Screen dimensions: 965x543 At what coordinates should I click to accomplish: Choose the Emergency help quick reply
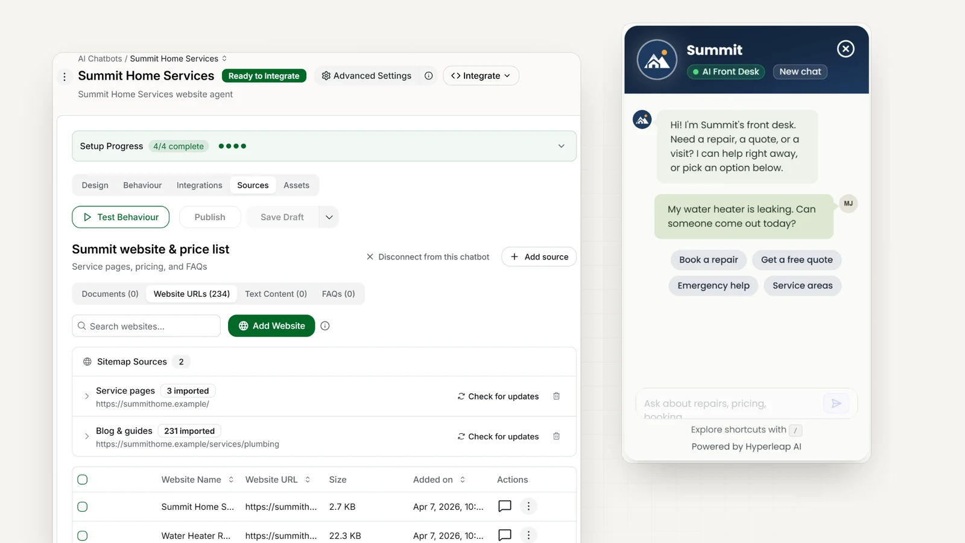click(x=713, y=285)
